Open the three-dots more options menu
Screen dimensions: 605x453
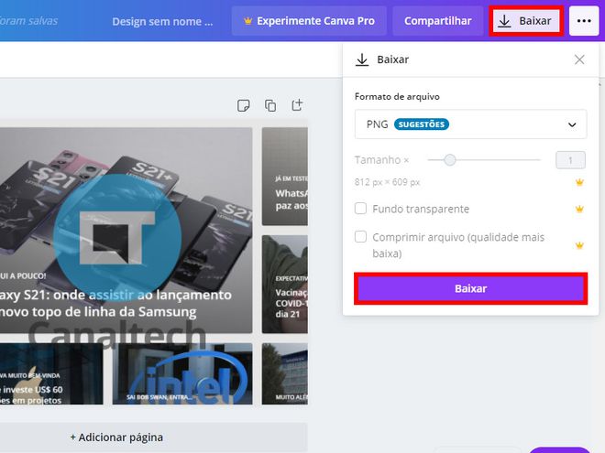tap(584, 21)
